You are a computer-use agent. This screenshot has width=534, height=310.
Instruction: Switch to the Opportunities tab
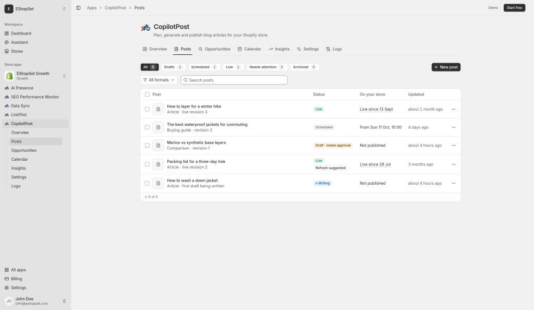[214, 49]
